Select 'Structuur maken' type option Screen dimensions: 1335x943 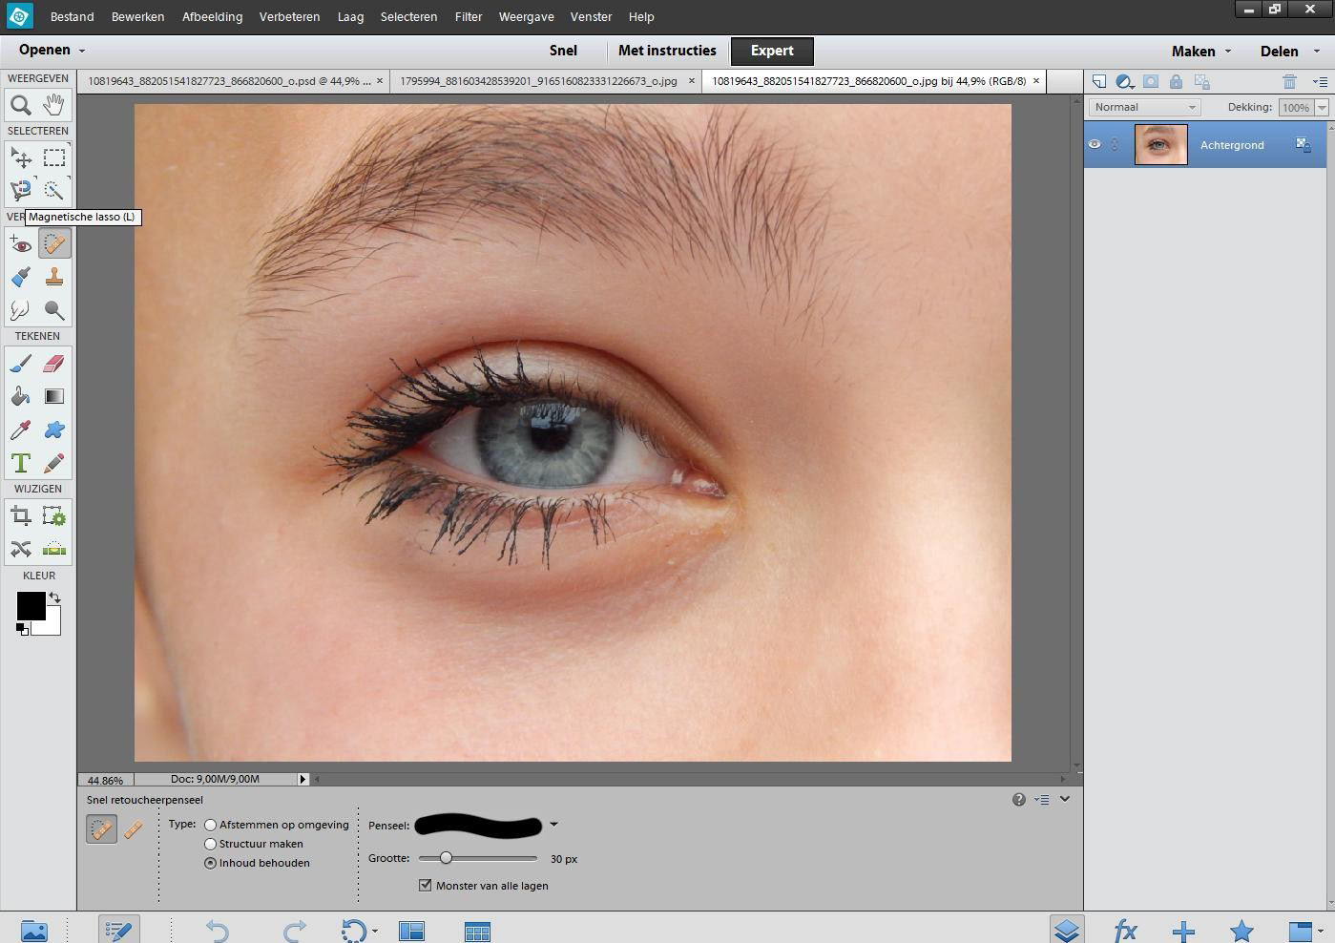point(210,844)
